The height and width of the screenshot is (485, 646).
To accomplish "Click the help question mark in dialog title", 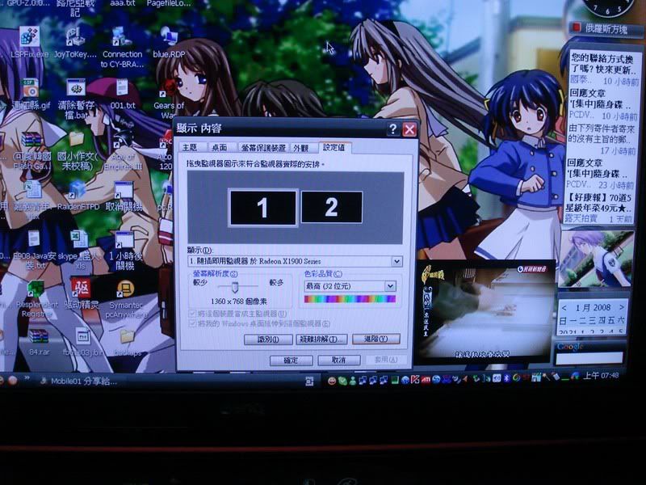I will [392, 129].
